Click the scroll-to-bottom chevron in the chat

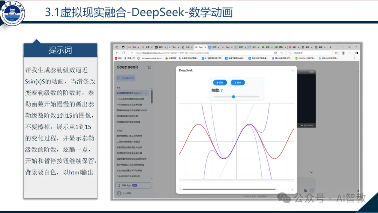311,172
